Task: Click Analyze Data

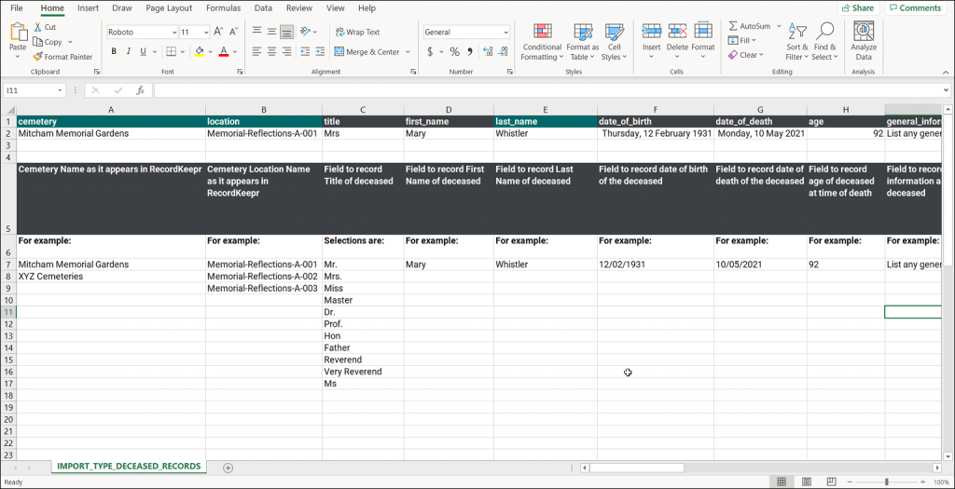Action: (x=864, y=41)
